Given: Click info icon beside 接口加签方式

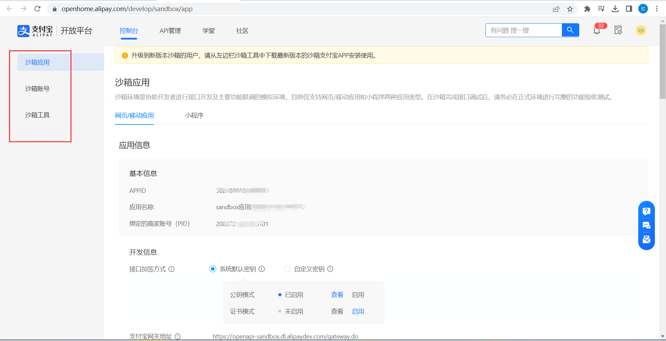Looking at the screenshot, I should [x=171, y=269].
